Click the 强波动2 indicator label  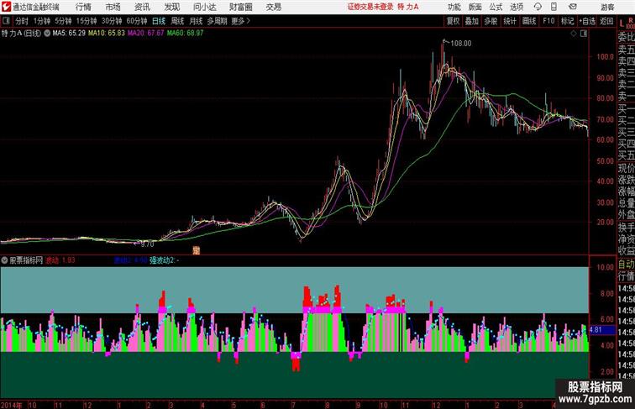pos(162,260)
